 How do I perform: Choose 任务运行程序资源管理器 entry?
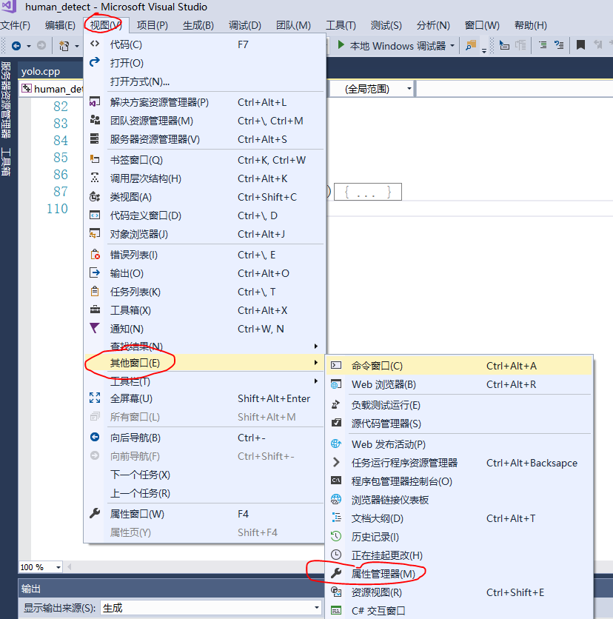tap(460, 463)
